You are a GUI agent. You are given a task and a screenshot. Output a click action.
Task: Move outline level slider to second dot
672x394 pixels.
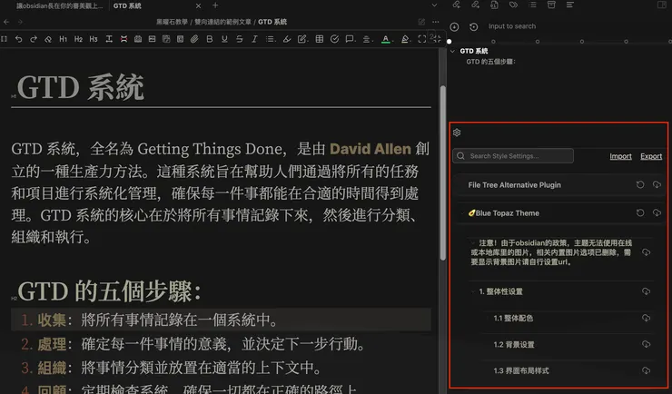click(x=493, y=42)
